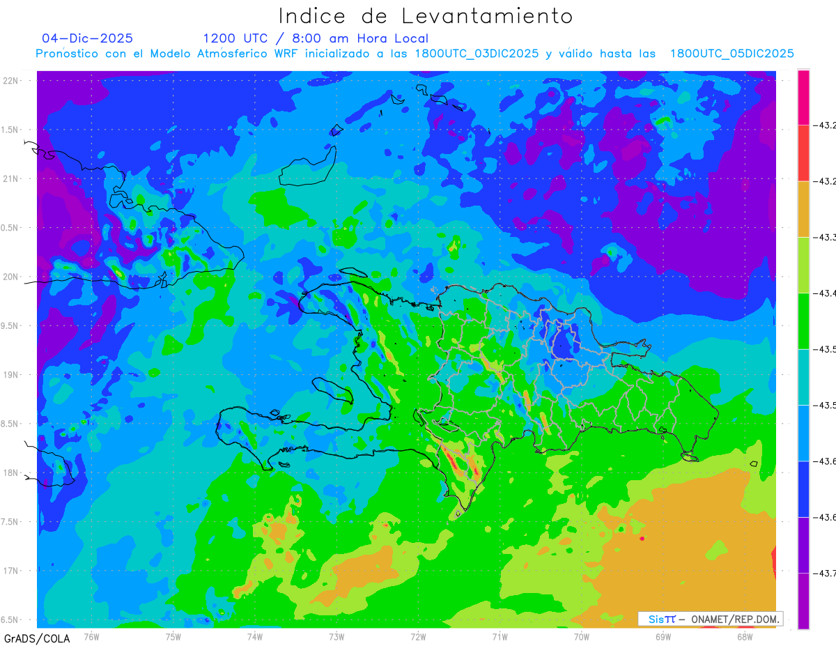The image size is (836, 646).
Task: Click the dark blue swatch in the legend
Action: (x=803, y=489)
